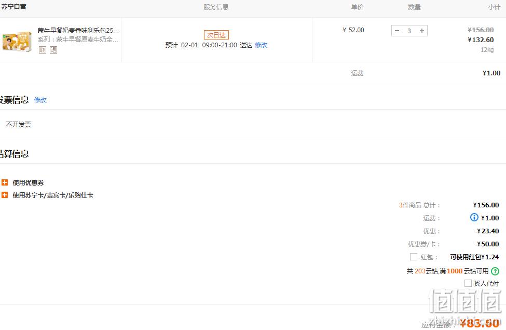Click the summary total amount ¥156.00
The height and width of the screenshot is (330, 506).
(486, 205)
